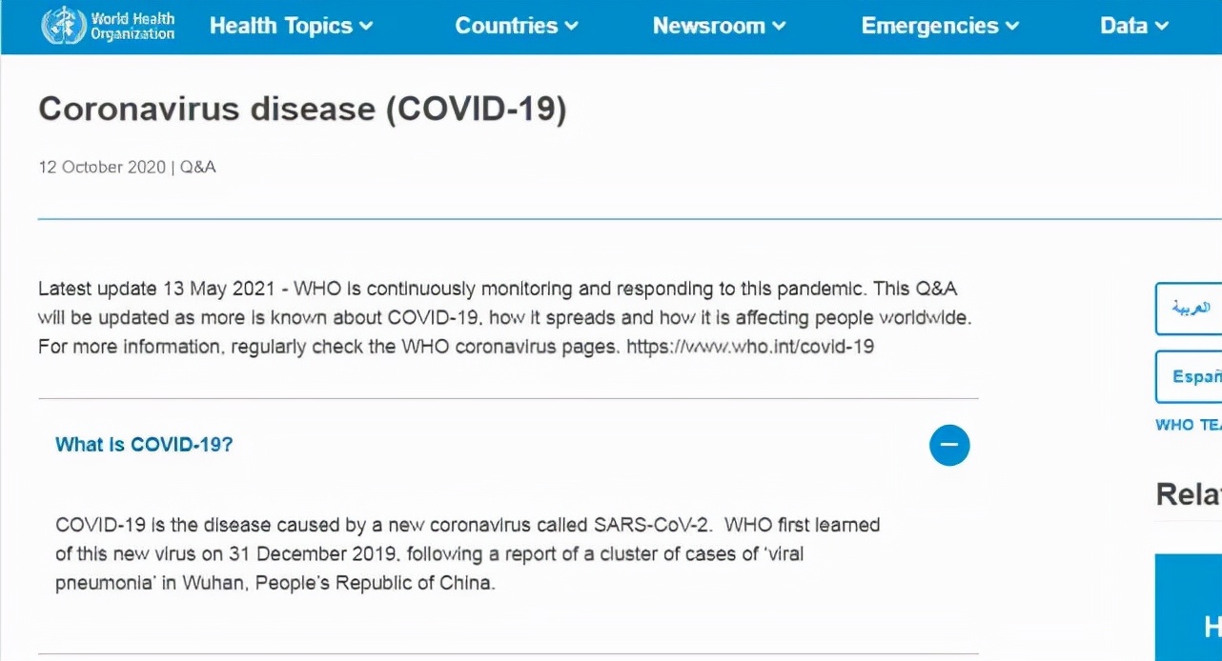Collapse the answer with the minus circle icon
The image size is (1222, 661).
(x=949, y=445)
